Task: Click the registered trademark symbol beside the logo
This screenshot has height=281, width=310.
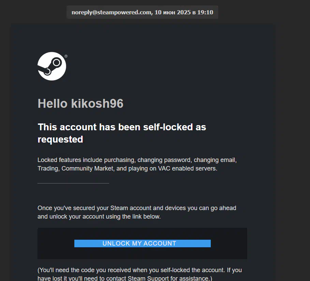Action: click(x=66, y=56)
